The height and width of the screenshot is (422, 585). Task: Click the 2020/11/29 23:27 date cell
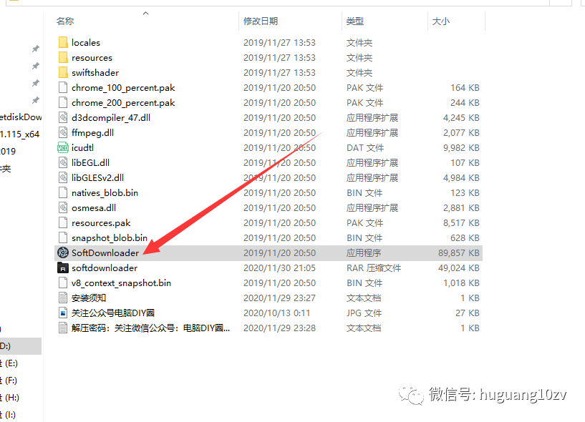pos(279,298)
